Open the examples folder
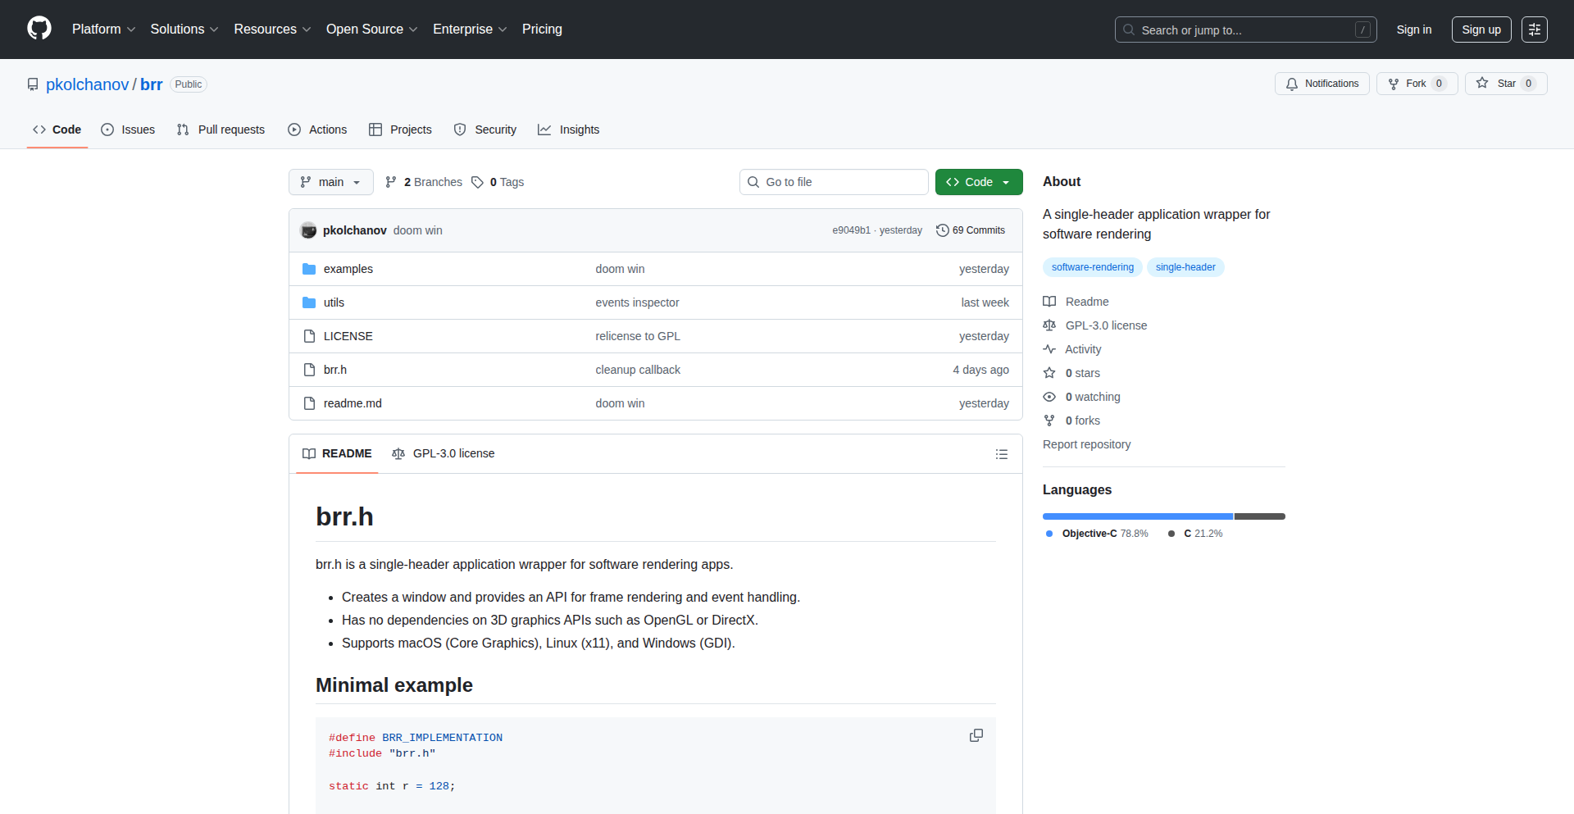This screenshot has width=1574, height=814. (348, 269)
